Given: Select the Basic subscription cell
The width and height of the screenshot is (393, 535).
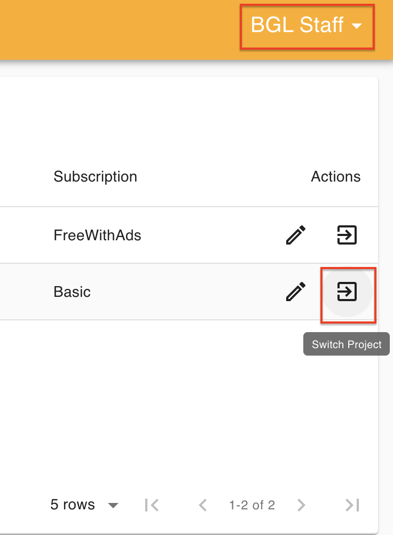Looking at the screenshot, I should [72, 292].
